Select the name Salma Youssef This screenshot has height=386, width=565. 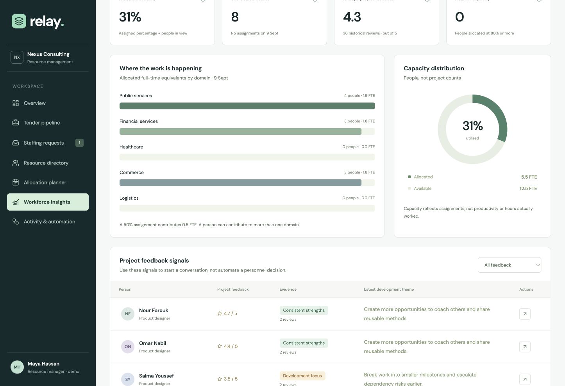[156, 376]
